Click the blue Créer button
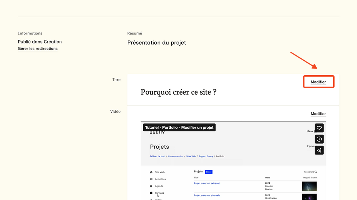Viewport: 357px width, 200px height. (209, 172)
